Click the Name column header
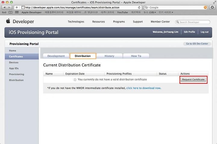Image resolution: width=217 pixels, height=144 pixels. coord(49,74)
